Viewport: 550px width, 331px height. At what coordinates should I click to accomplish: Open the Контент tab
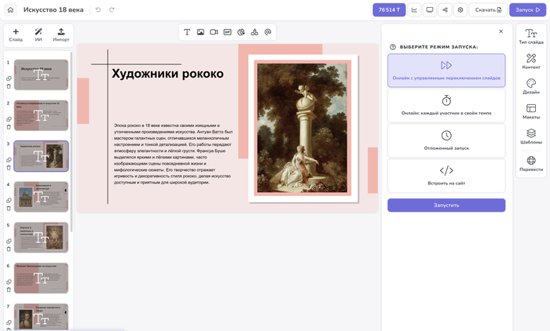pyautogui.click(x=531, y=61)
